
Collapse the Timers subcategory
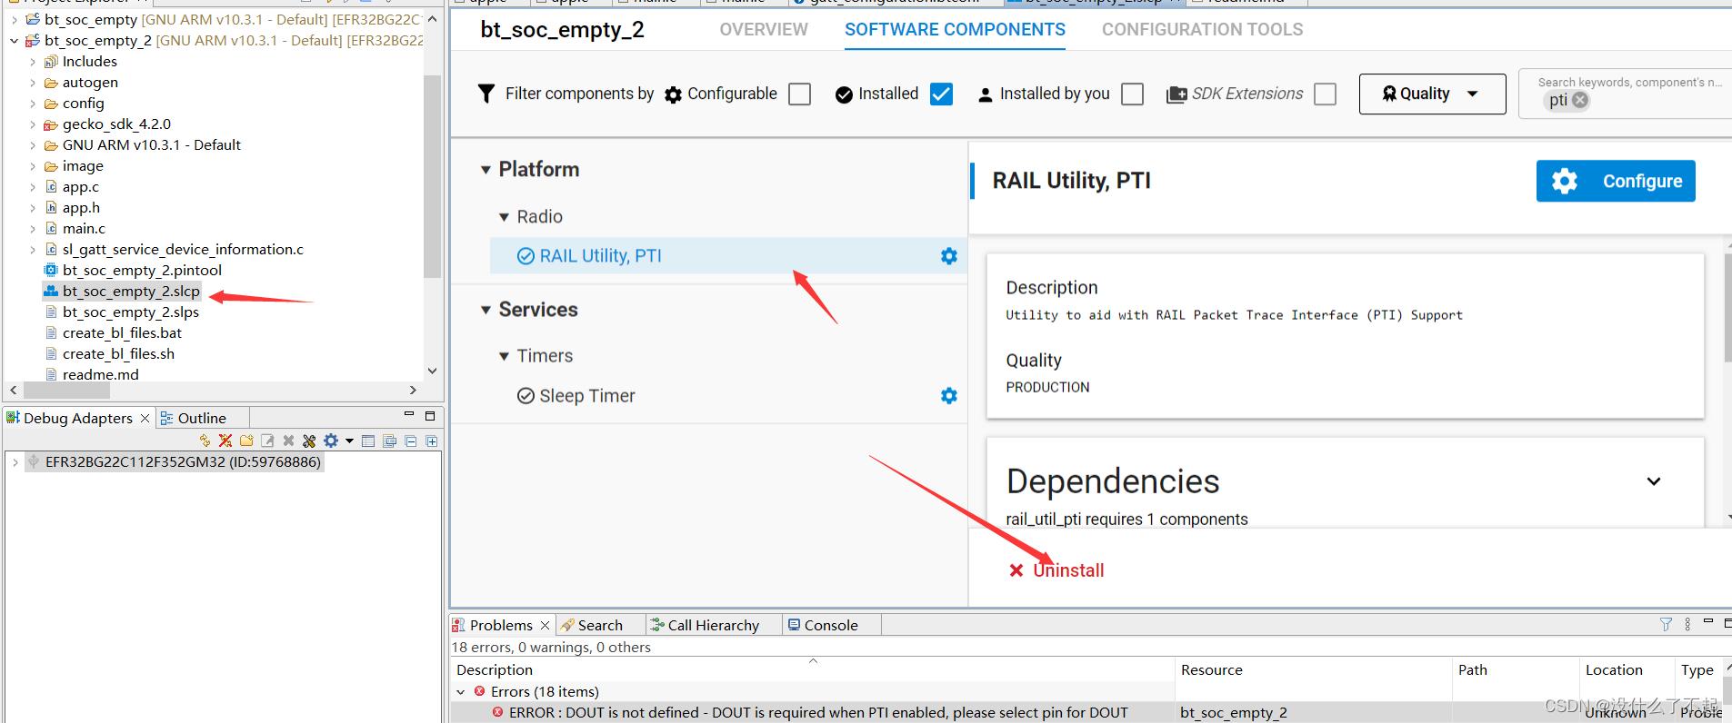coord(504,356)
